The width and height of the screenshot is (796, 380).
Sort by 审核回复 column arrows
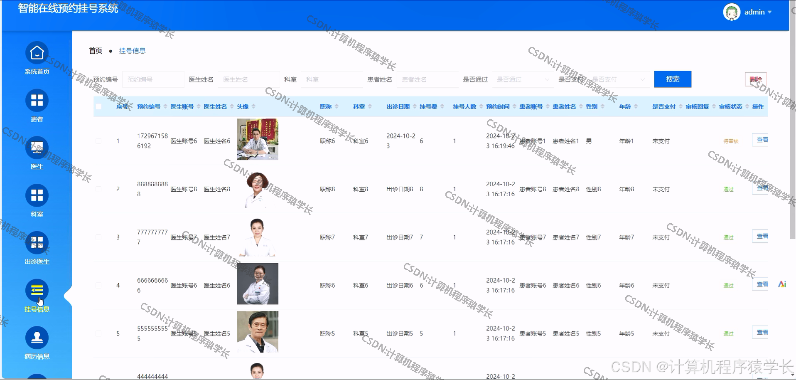tap(714, 107)
